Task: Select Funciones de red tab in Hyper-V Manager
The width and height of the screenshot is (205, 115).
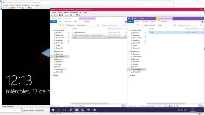Action: coord(39,110)
